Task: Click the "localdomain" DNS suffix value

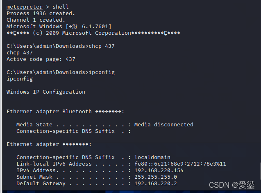Action: click(152, 157)
